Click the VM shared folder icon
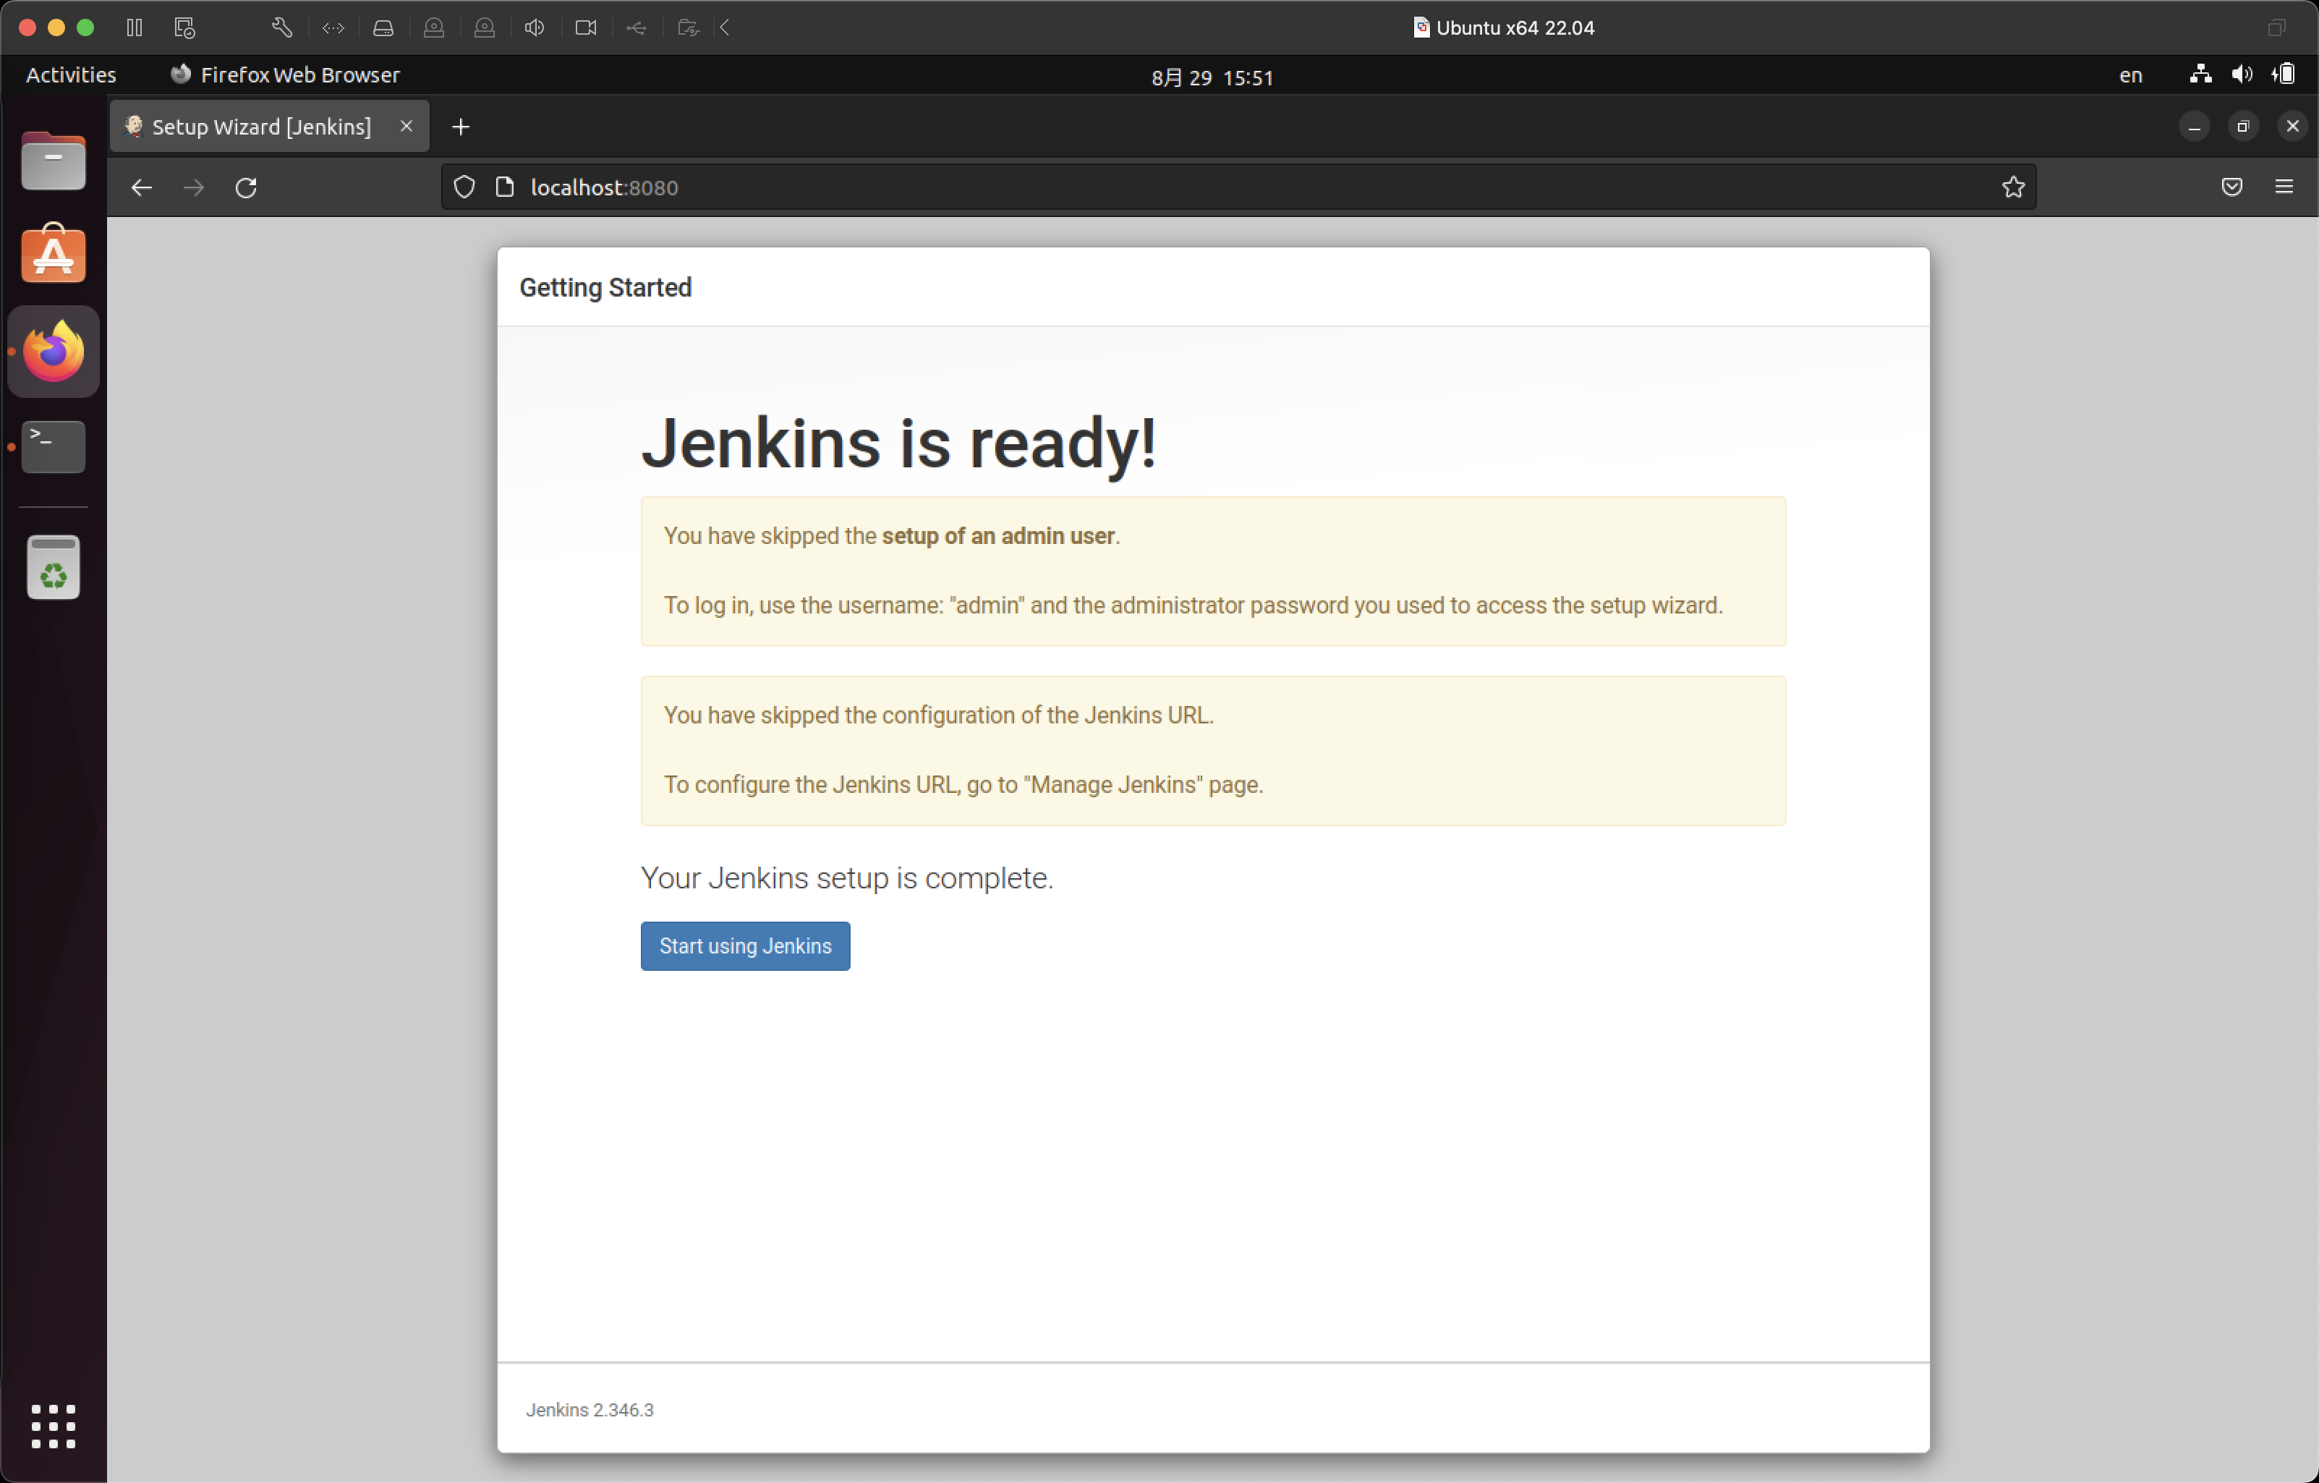 [x=688, y=28]
